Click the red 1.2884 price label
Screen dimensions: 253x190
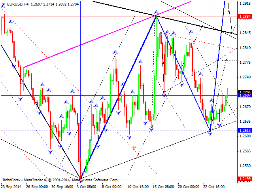245,17
